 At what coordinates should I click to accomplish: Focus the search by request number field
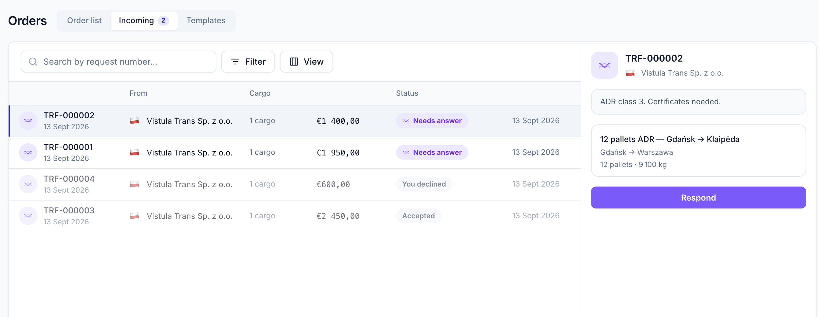pos(119,62)
